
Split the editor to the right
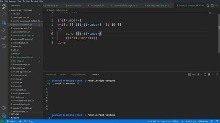(x=212, y=5)
